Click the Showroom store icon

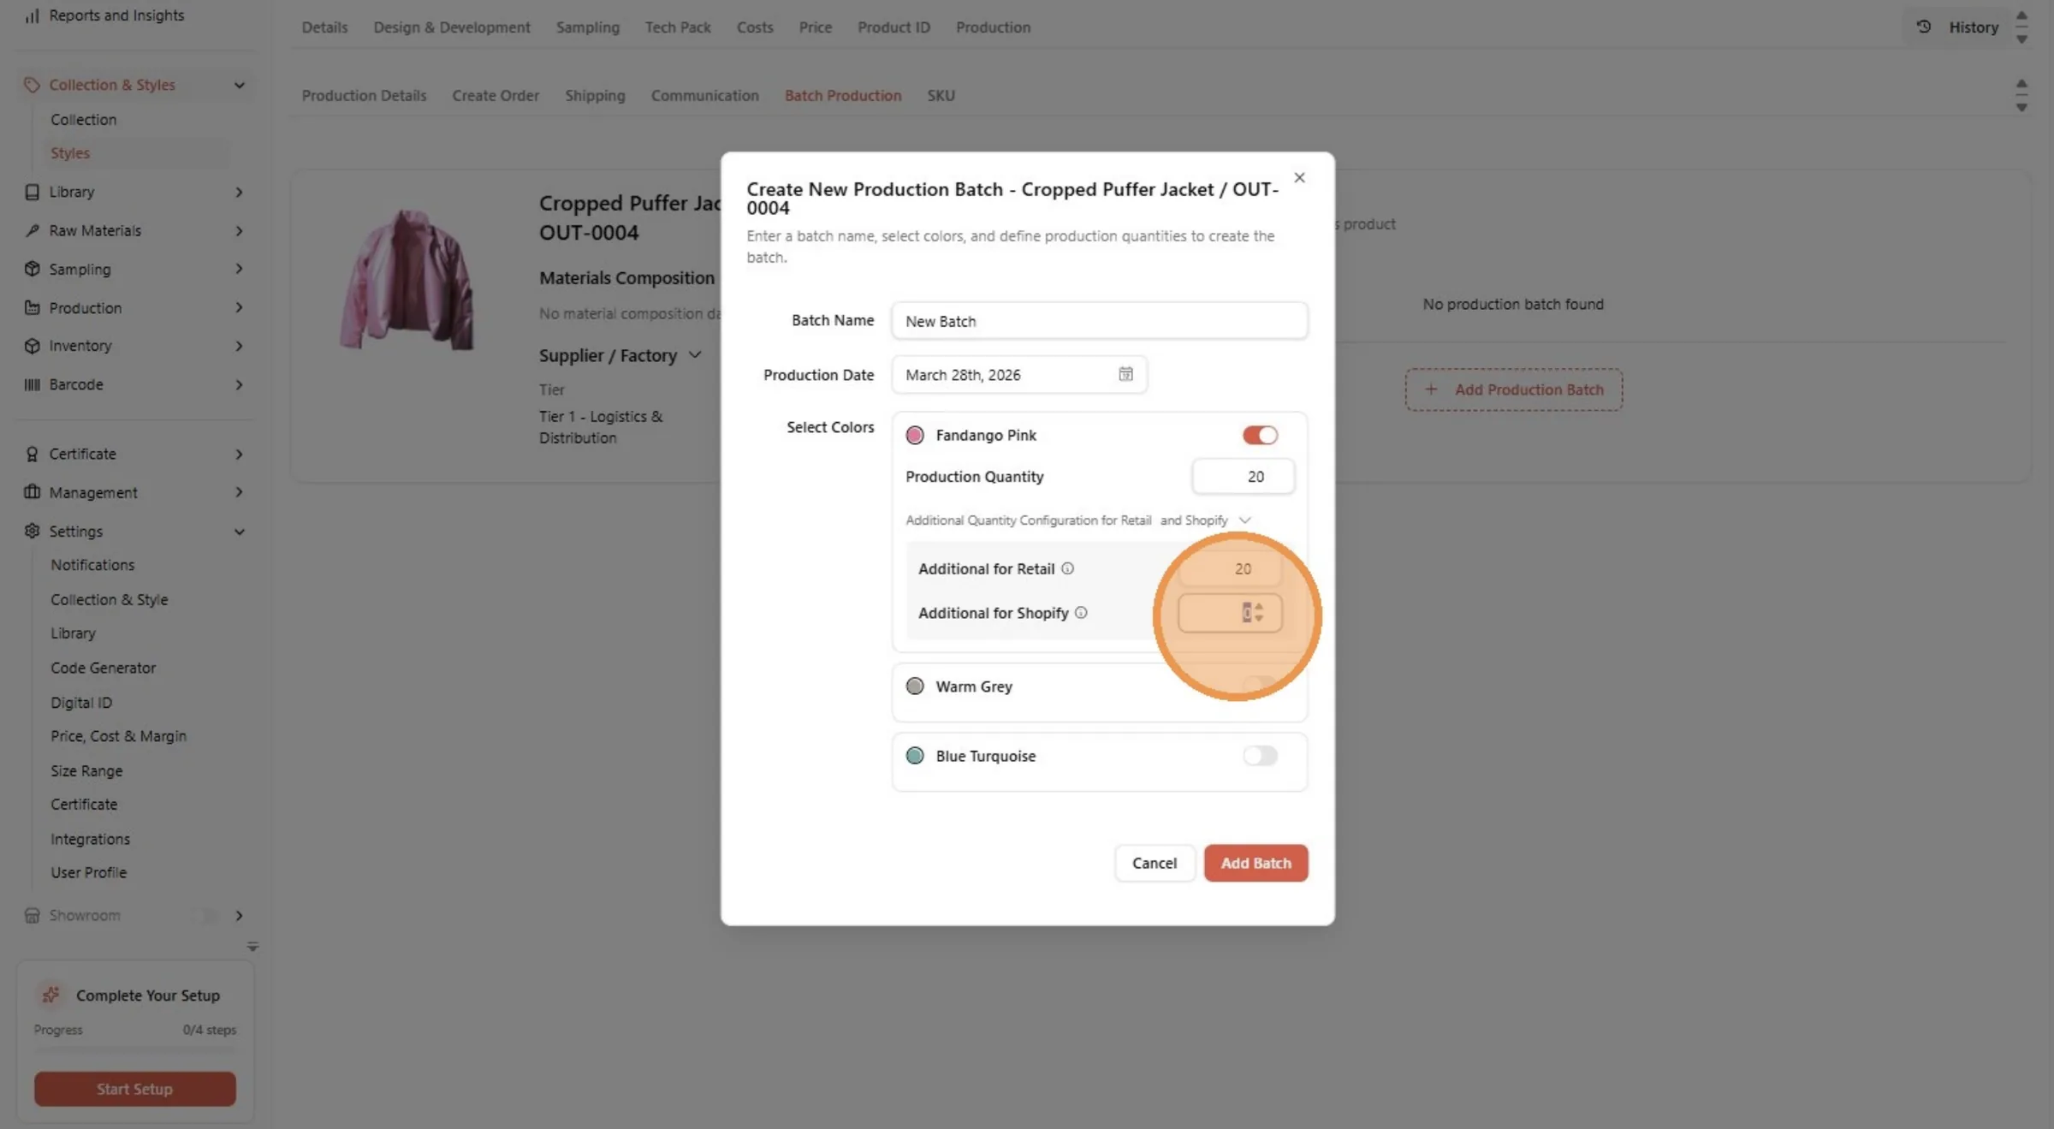32,915
